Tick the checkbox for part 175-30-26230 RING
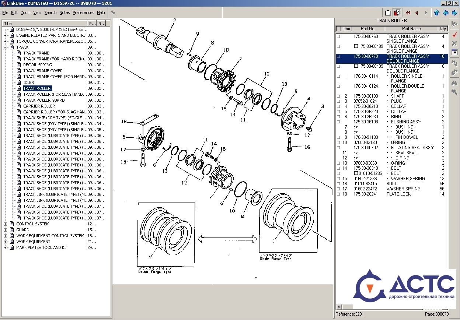Screen dimensions: 460x320 coord(338,117)
